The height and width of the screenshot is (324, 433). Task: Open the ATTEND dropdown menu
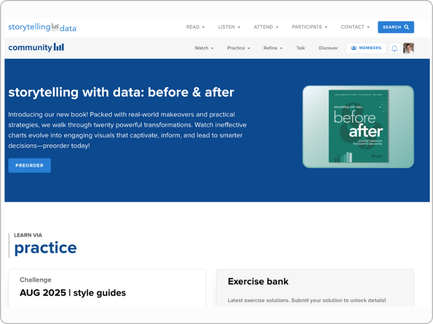click(x=266, y=27)
